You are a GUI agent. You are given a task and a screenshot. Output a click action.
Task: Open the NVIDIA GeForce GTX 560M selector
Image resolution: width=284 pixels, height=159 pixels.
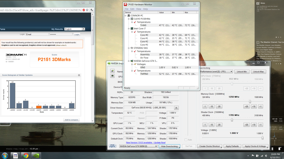138,146
